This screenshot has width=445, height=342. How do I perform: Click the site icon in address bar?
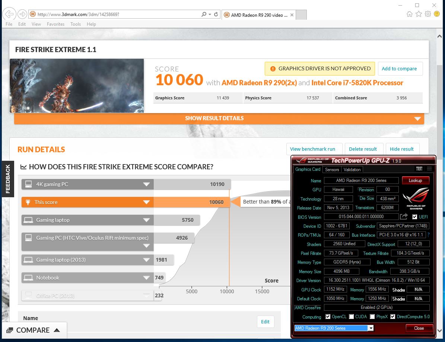pyautogui.click(x=33, y=14)
